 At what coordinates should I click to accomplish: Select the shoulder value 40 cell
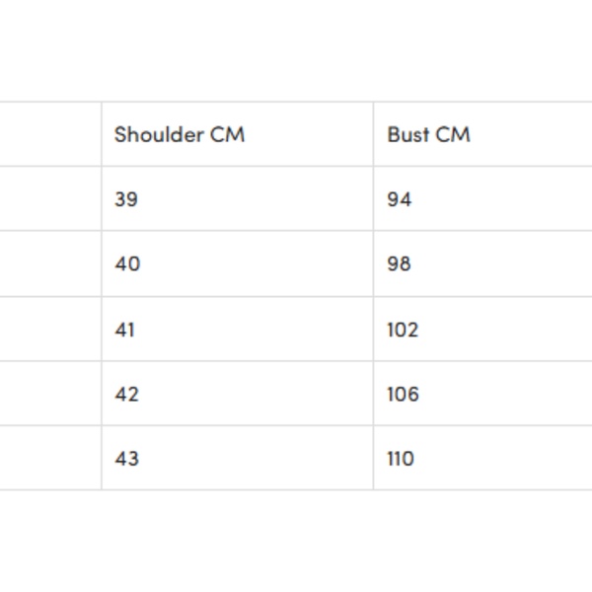(x=127, y=264)
